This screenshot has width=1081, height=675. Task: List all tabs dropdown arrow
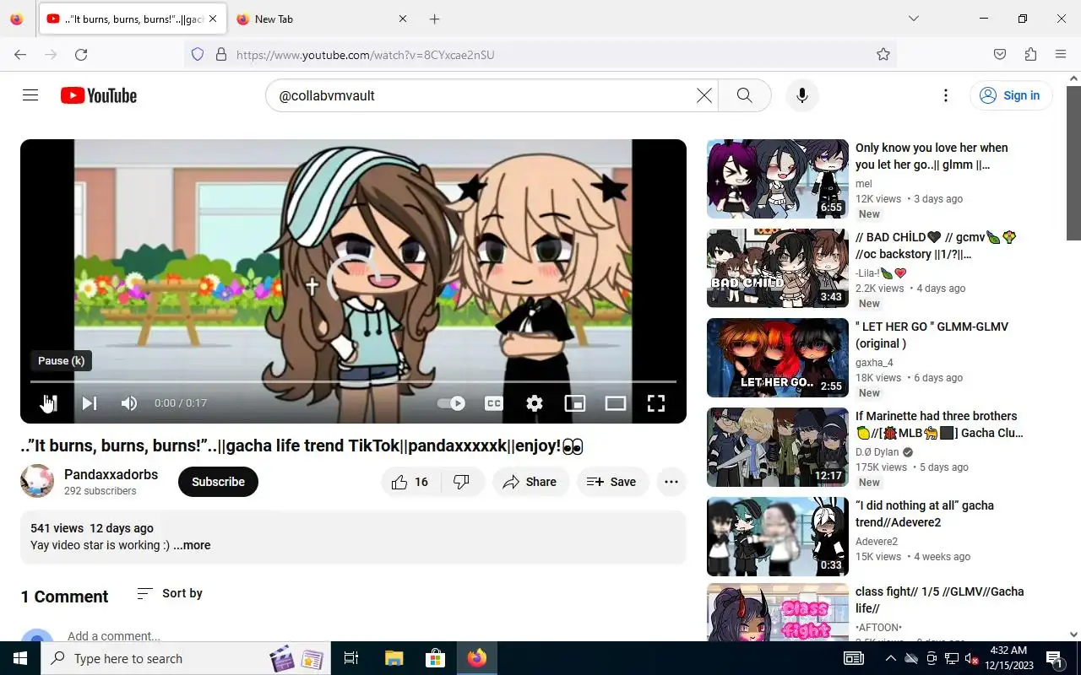point(913,19)
